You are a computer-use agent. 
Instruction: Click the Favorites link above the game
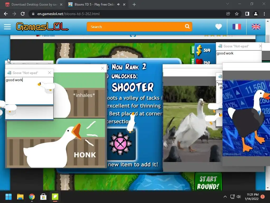pyautogui.click(x=48, y=36)
